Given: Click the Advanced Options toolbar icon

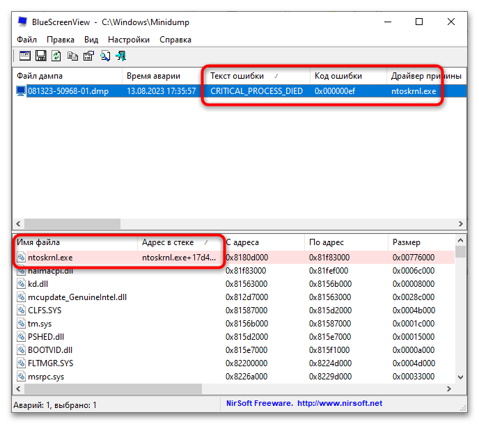Looking at the screenshot, I should click(25, 56).
